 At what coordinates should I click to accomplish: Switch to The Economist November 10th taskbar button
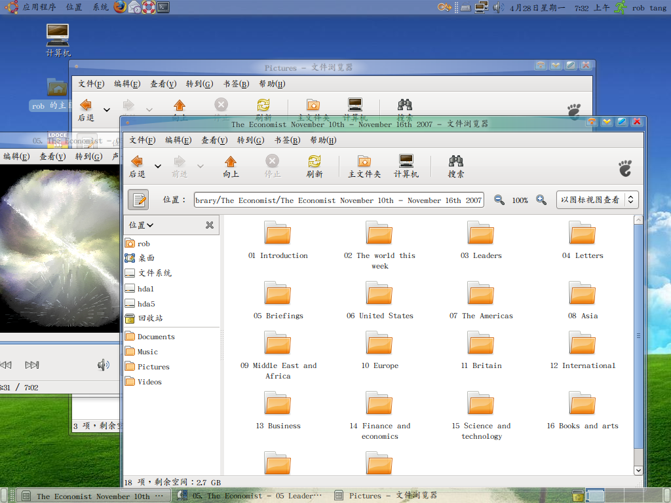click(93, 496)
